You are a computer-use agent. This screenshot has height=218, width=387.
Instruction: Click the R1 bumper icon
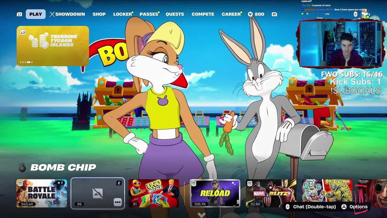274,14
